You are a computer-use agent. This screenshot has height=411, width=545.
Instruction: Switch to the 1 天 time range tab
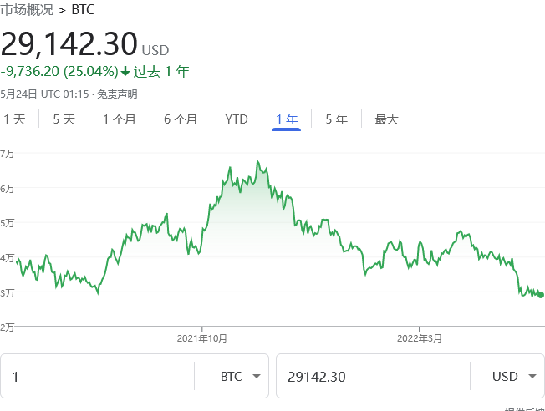15,119
